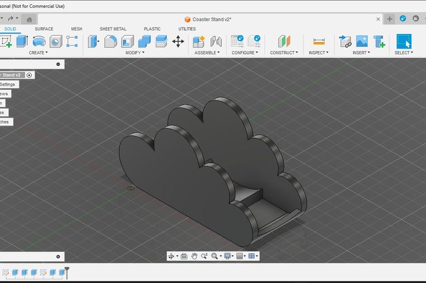Image resolution: width=426 pixels, height=283 pixels.
Task: Toggle the active component radio button
Action: click(x=29, y=75)
